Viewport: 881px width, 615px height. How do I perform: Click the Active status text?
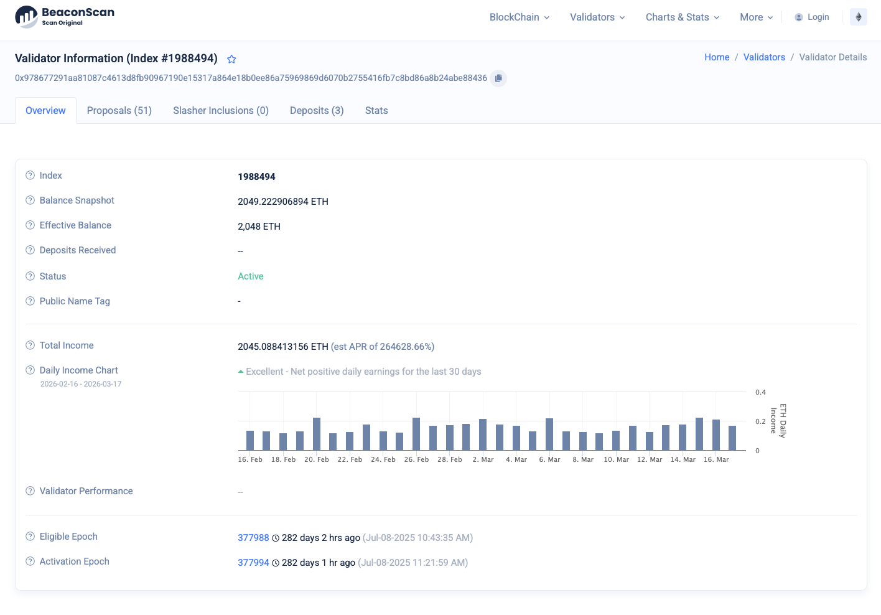point(251,276)
